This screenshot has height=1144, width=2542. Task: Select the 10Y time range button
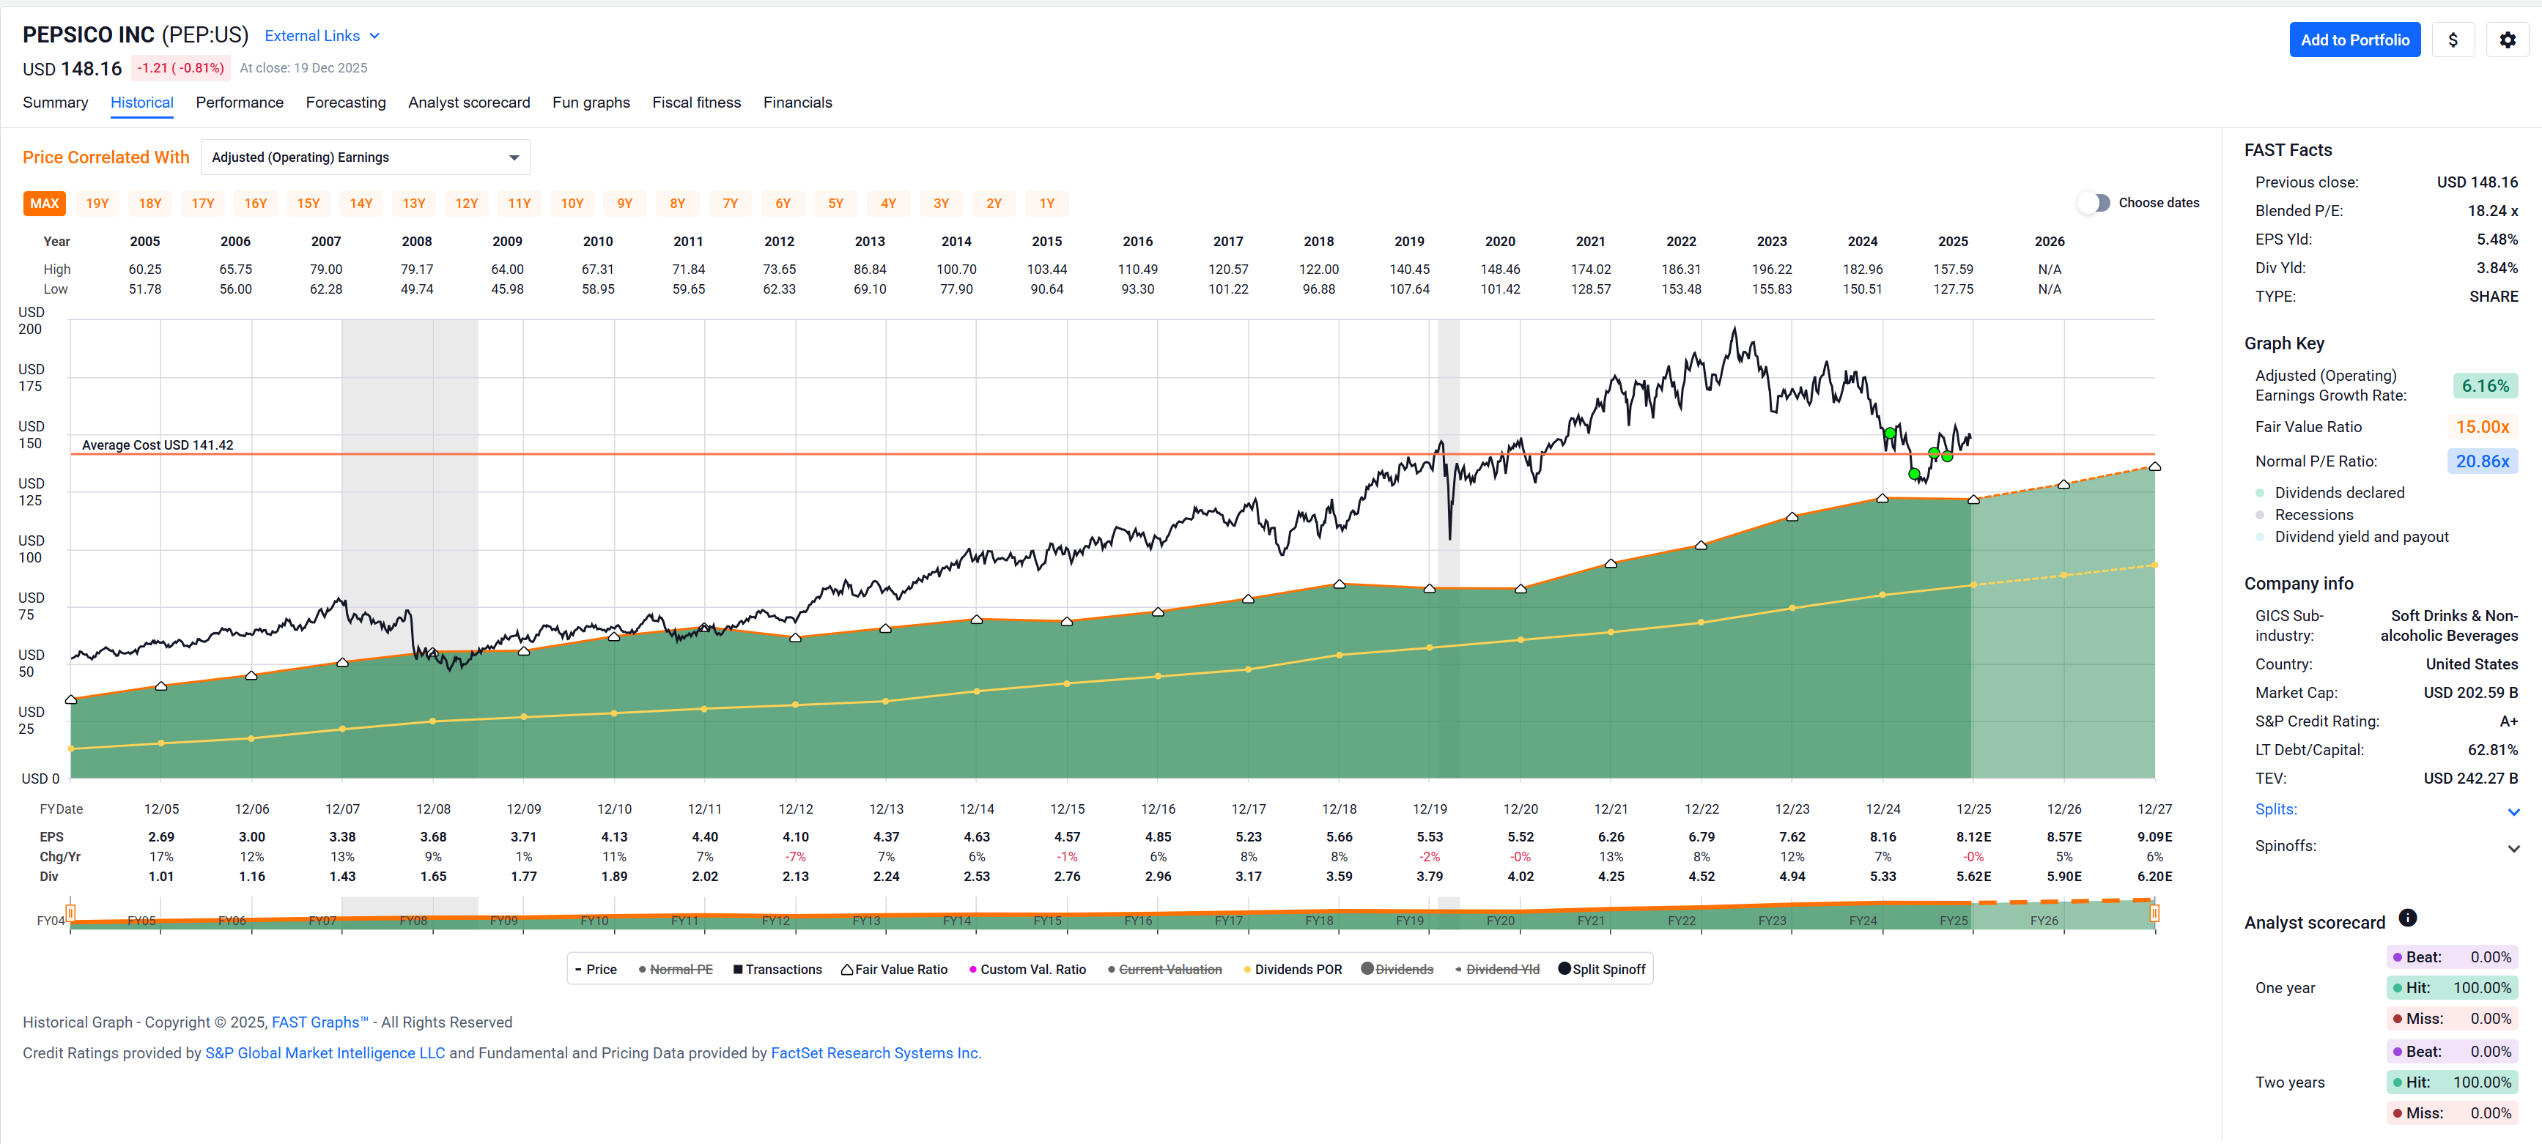572,203
